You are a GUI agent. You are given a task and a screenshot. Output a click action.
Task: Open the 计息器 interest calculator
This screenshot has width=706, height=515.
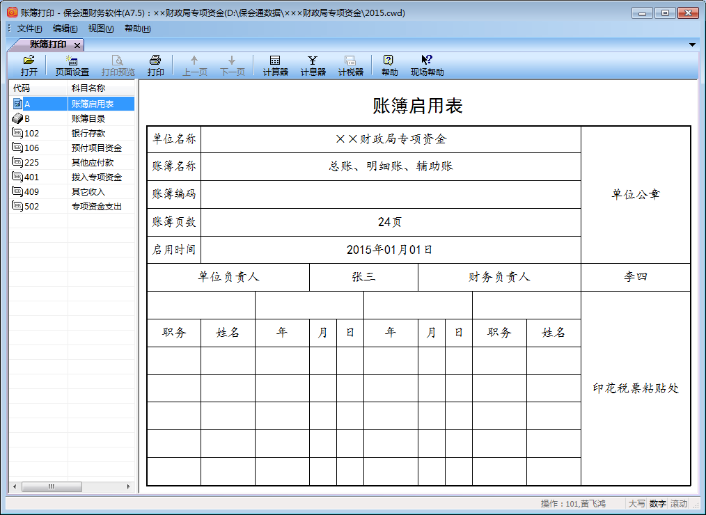tap(312, 64)
